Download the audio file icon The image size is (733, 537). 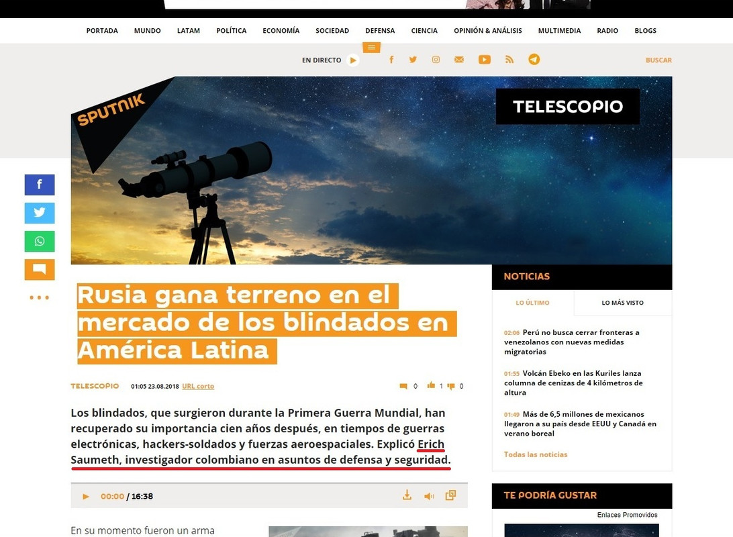[x=407, y=495]
